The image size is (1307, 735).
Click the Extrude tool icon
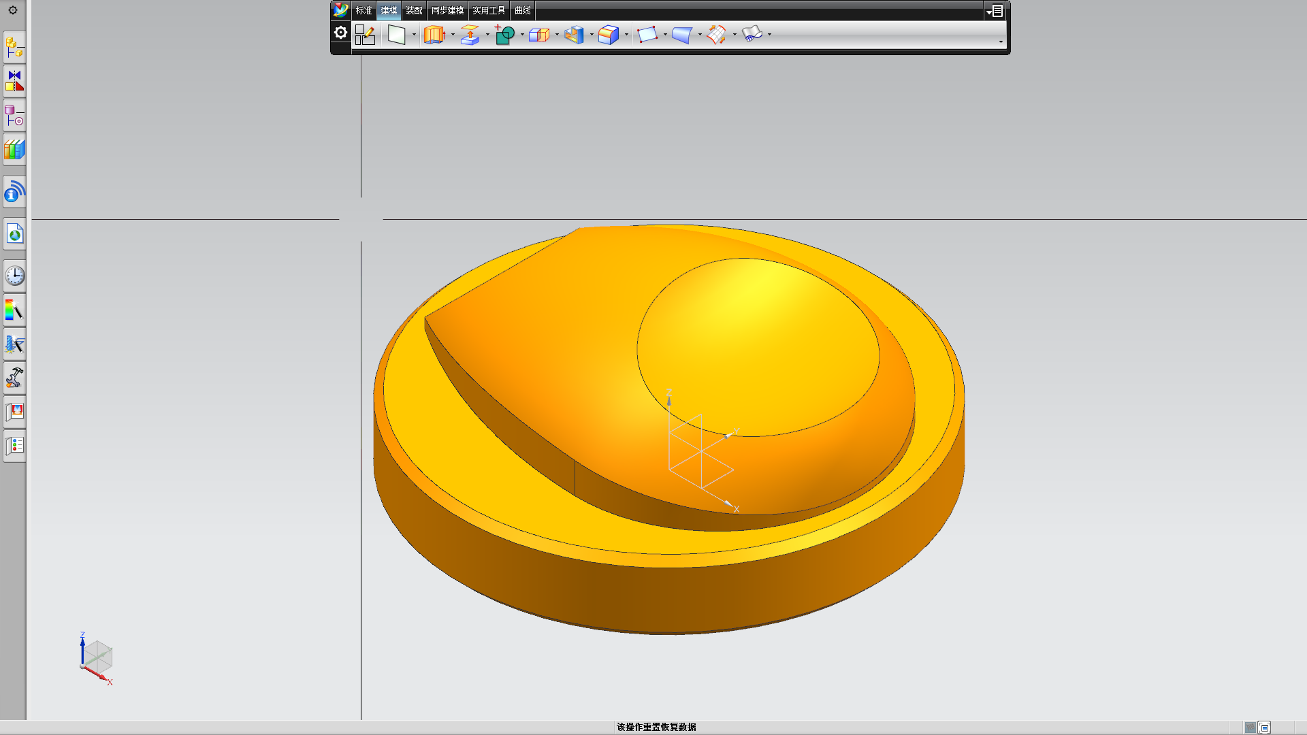(434, 35)
